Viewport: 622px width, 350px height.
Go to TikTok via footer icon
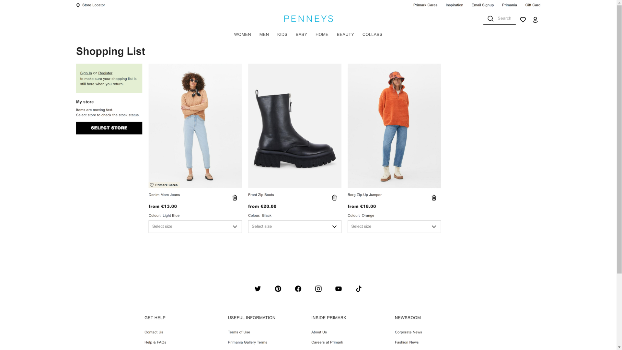coord(359,289)
